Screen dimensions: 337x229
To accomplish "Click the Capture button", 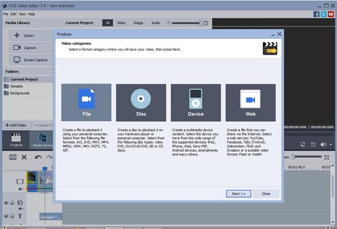I will click(31, 48).
